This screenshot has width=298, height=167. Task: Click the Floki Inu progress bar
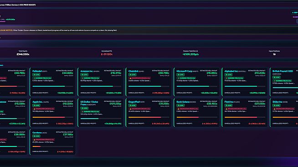click(245, 117)
